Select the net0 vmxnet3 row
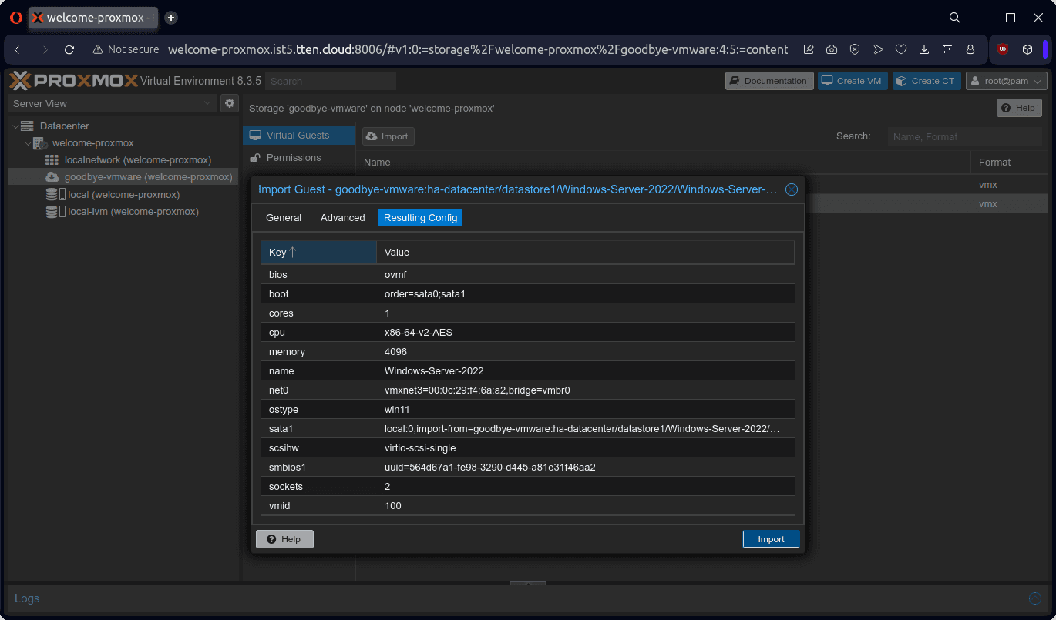The image size is (1056, 620). tap(528, 390)
